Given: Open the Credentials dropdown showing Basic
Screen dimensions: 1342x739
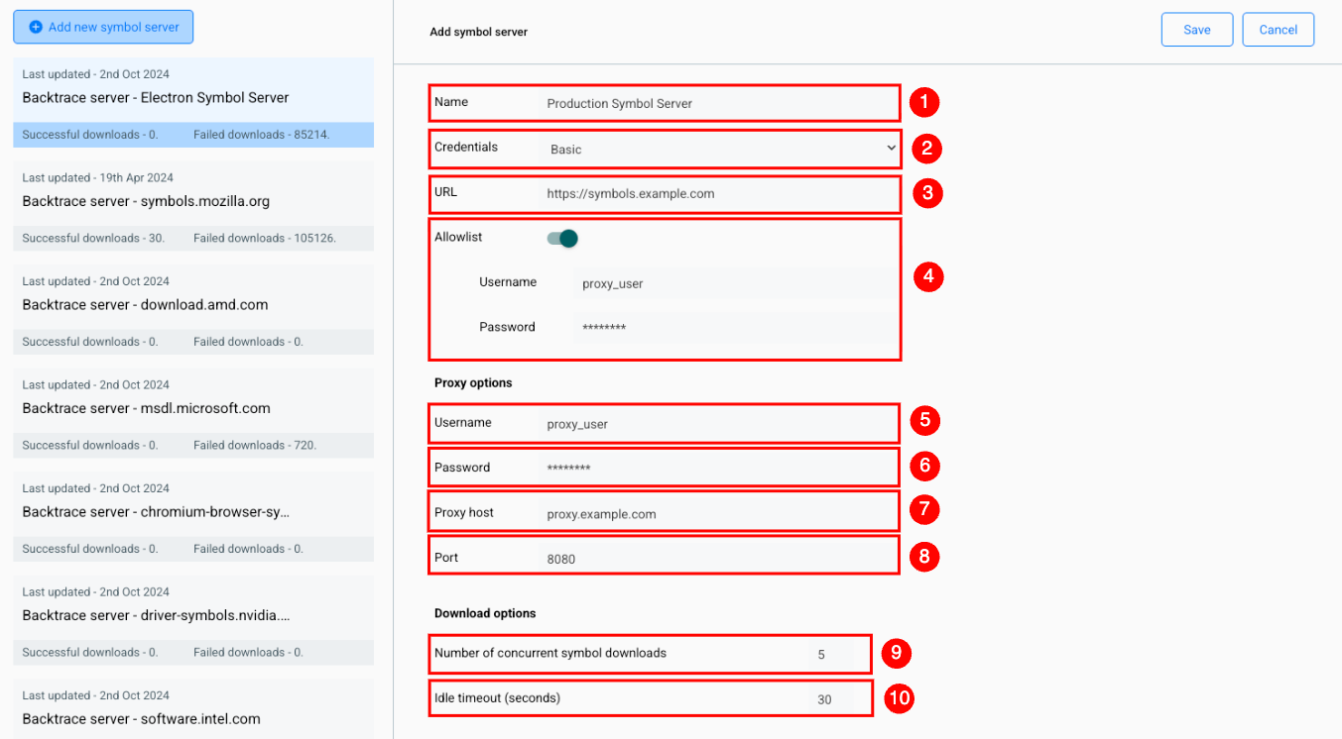Looking at the screenshot, I should click(x=720, y=149).
